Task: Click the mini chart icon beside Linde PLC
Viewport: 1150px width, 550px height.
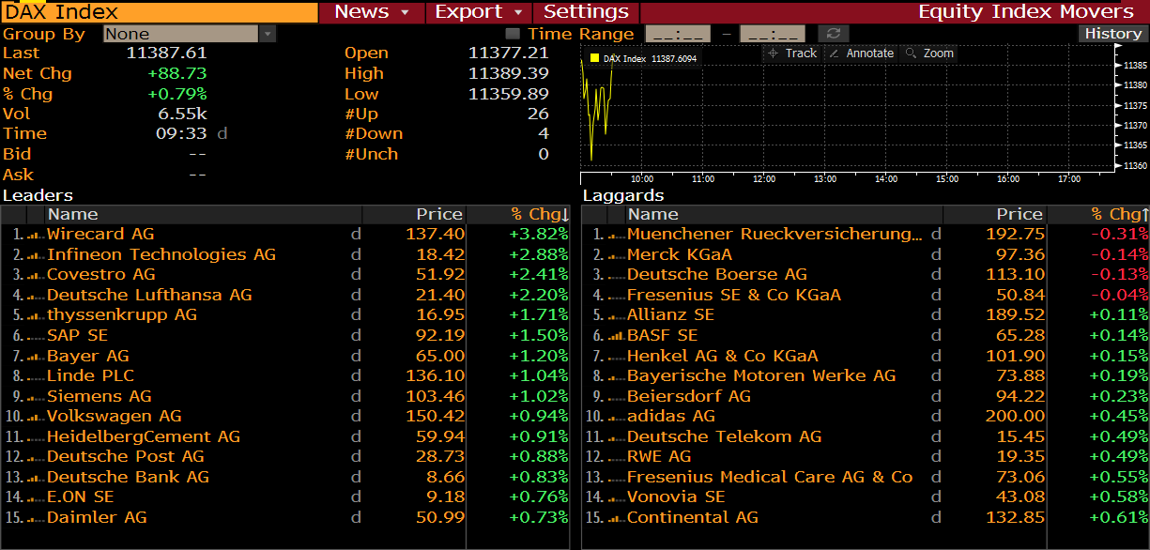Action: pos(37,376)
